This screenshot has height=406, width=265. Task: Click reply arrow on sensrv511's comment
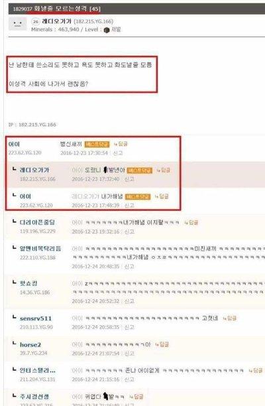pos(230,318)
